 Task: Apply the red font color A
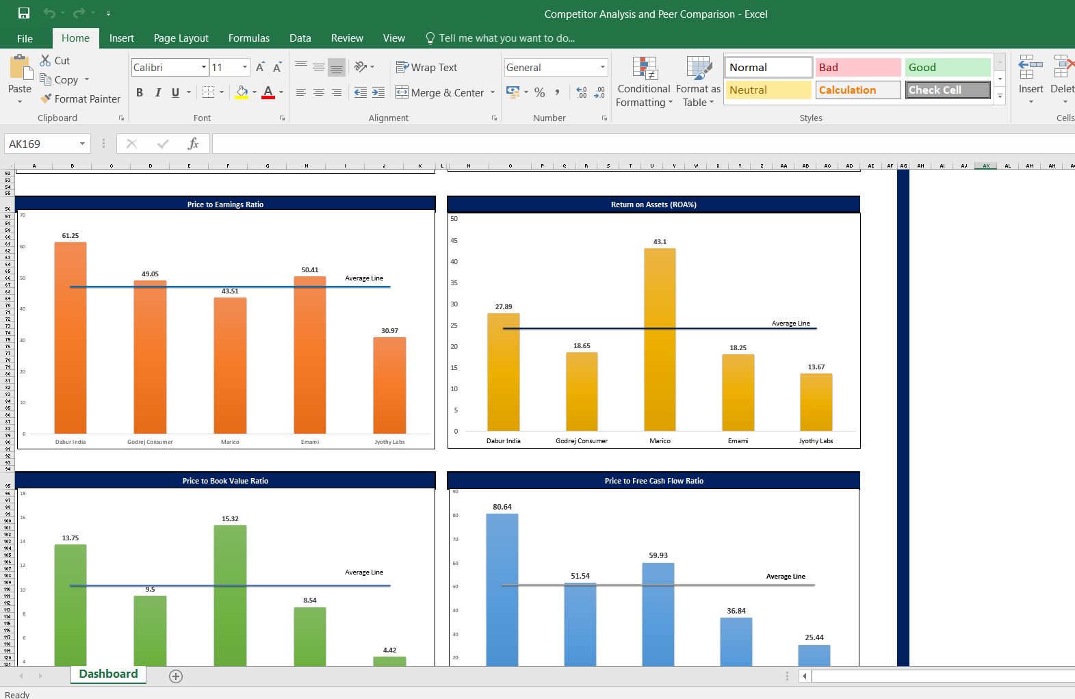point(268,92)
